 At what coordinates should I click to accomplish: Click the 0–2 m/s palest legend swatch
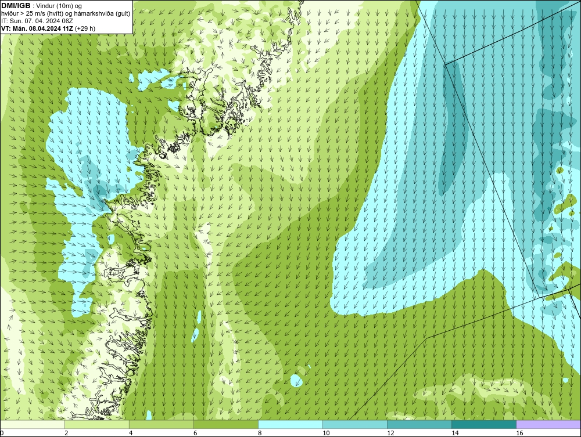[33, 424]
